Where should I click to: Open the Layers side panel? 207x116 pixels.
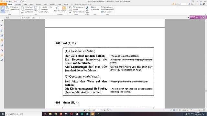[x=2, y=35]
